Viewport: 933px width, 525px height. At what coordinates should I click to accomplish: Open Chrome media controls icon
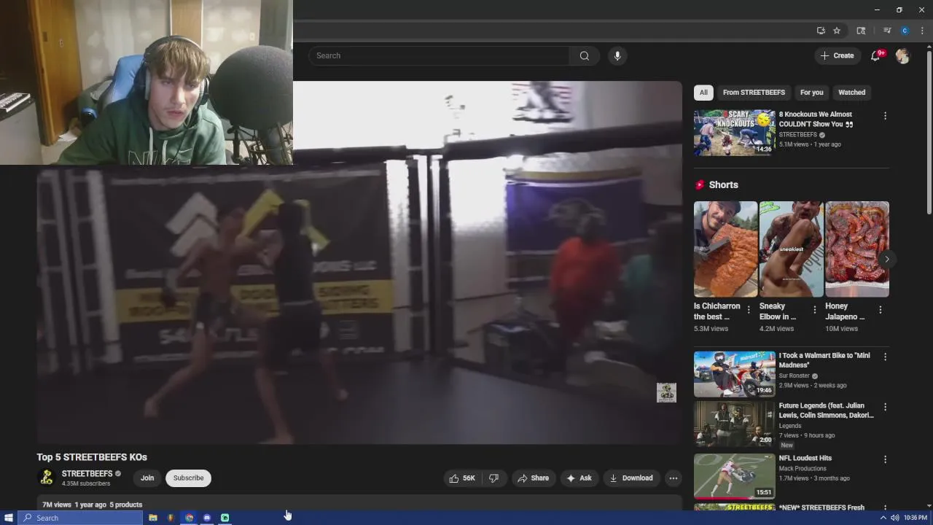point(887,31)
